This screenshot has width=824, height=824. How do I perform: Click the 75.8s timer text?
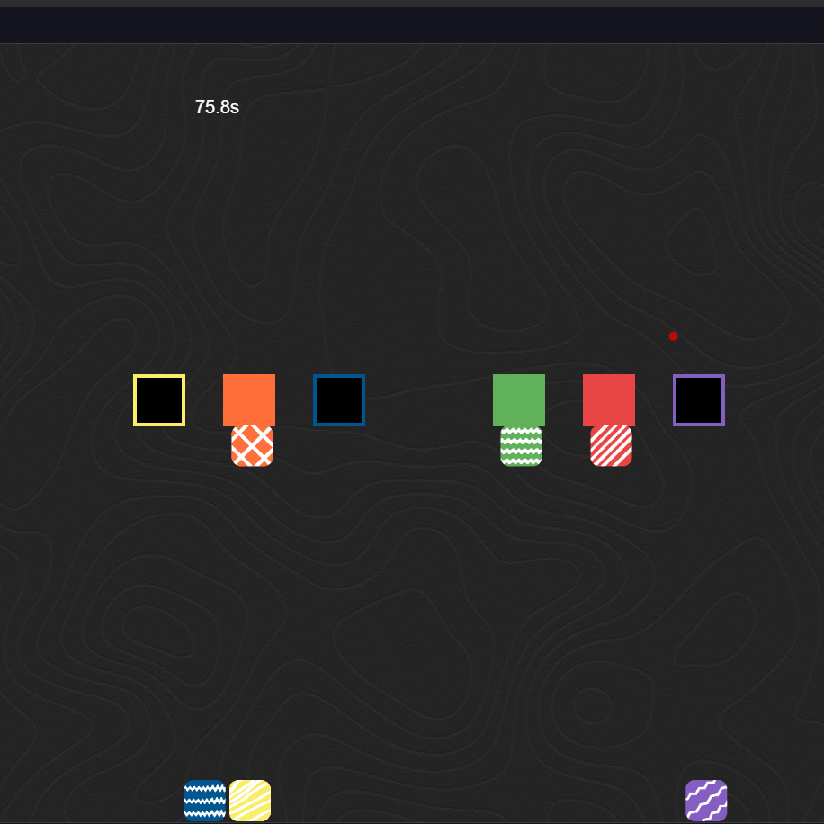point(217,107)
